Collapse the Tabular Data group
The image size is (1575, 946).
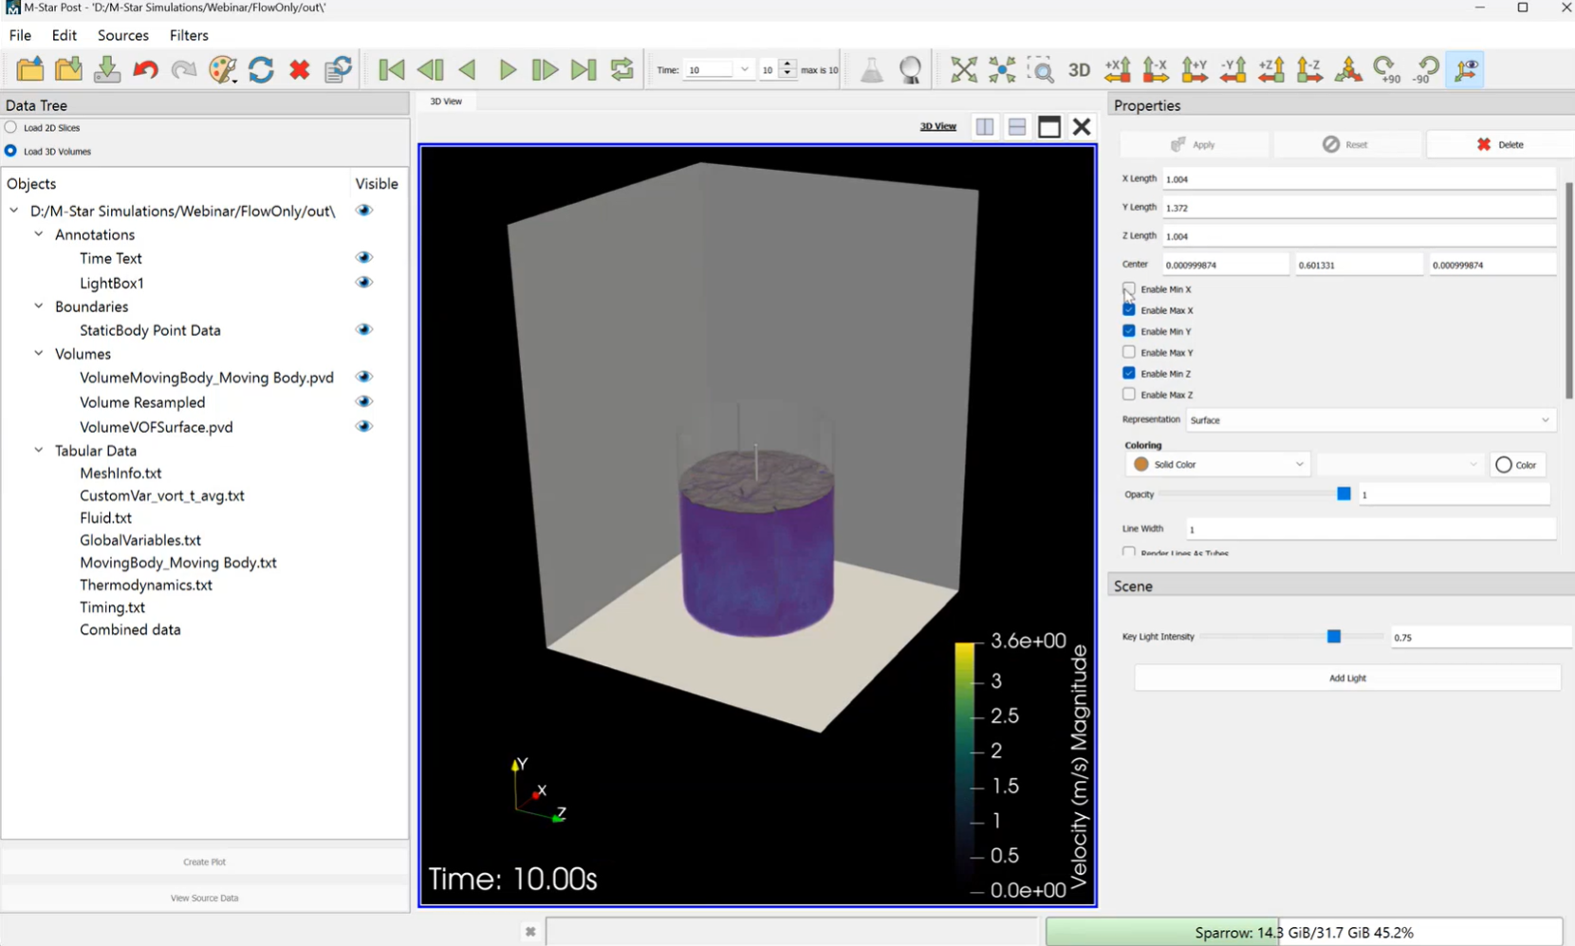click(x=39, y=451)
